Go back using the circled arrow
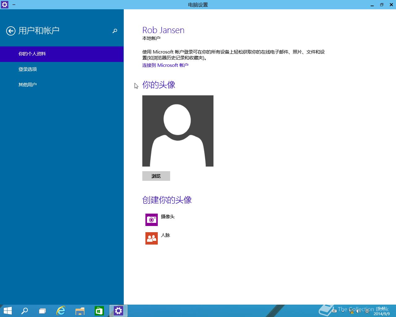 pos(11,31)
